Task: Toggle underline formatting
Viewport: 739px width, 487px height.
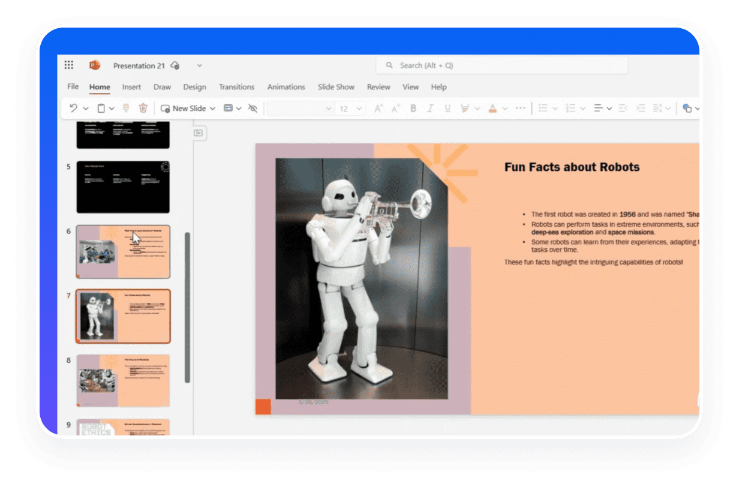Action: click(447, 109)
